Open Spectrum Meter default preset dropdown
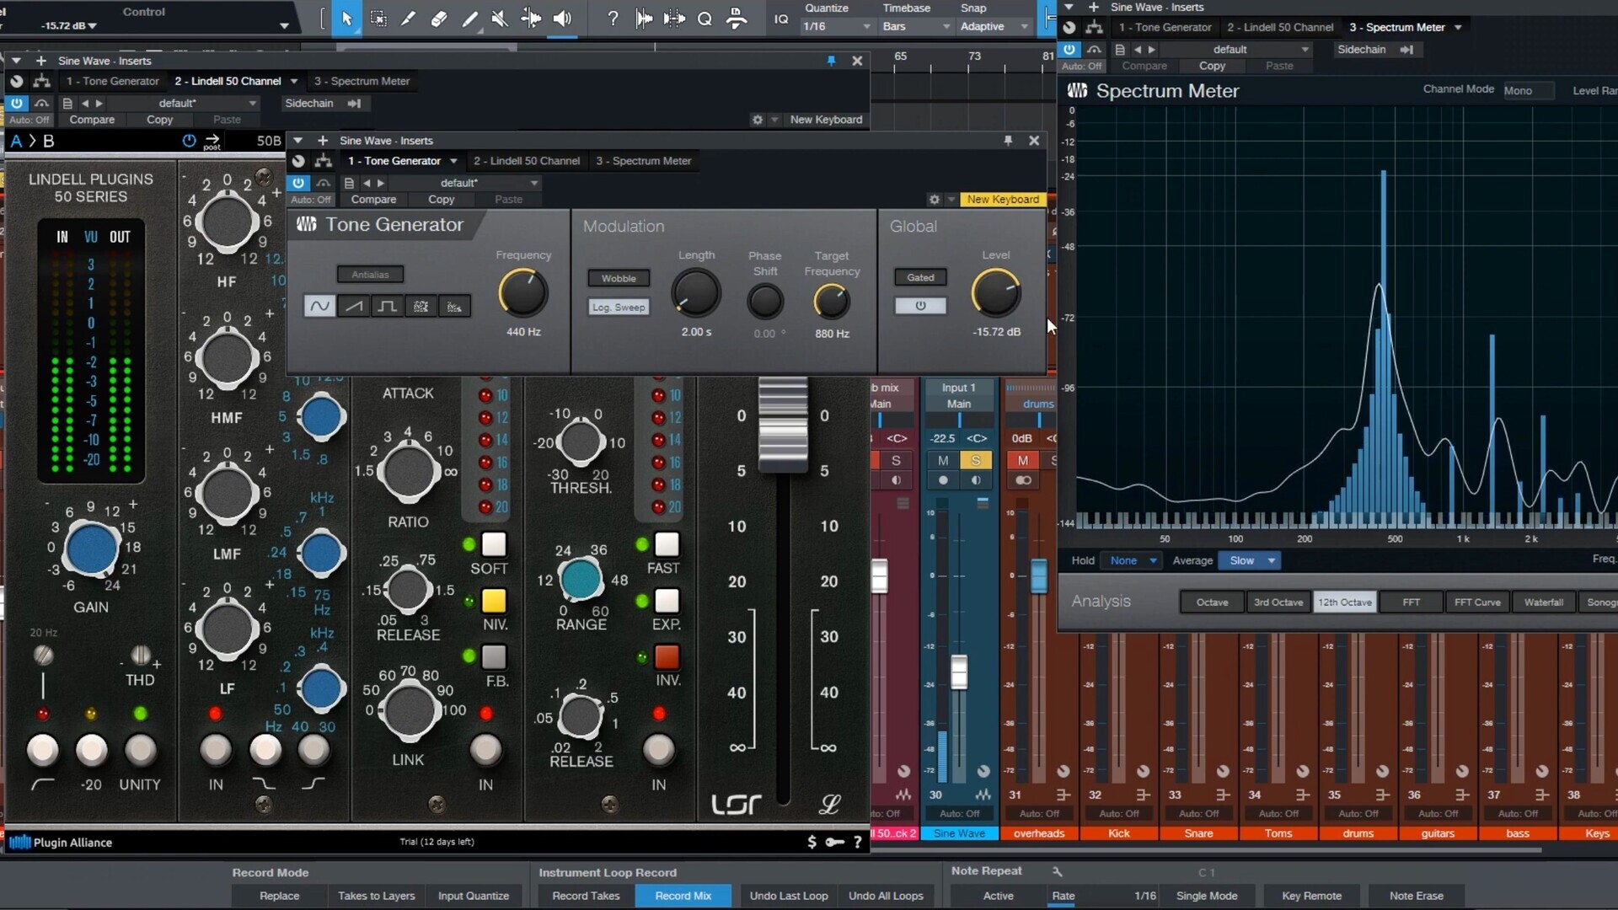Screen dimensions: 1618x910 [x=1237, y=50]
